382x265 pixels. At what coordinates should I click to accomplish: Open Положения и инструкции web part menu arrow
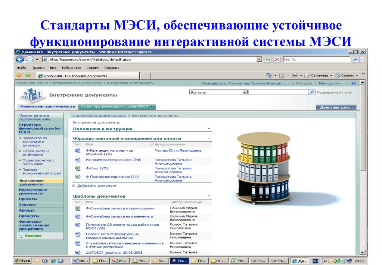pyautogui.click(x=209, y=129)
